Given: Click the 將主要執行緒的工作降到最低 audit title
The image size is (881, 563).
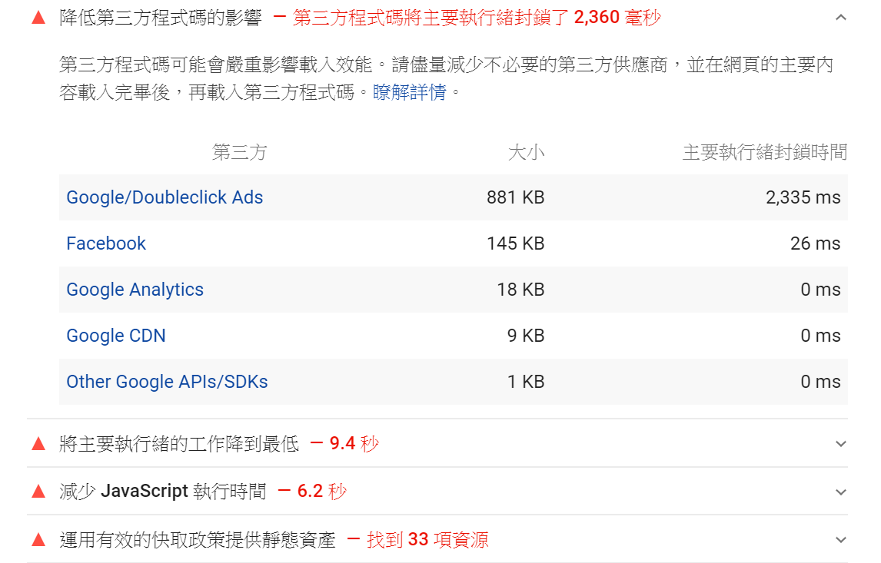Looking at the screenshot, I should [x=179, y=444].
